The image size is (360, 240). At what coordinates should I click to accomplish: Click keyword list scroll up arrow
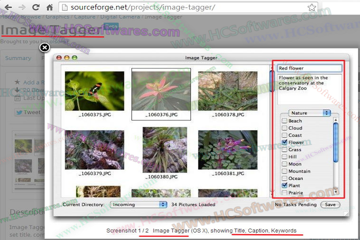click(335, 120)
